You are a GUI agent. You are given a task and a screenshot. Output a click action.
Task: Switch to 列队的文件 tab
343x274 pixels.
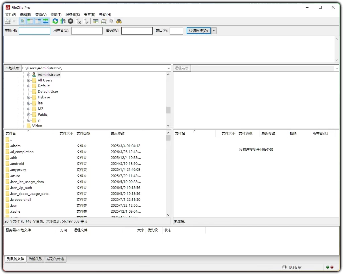[x=15, y=259]
